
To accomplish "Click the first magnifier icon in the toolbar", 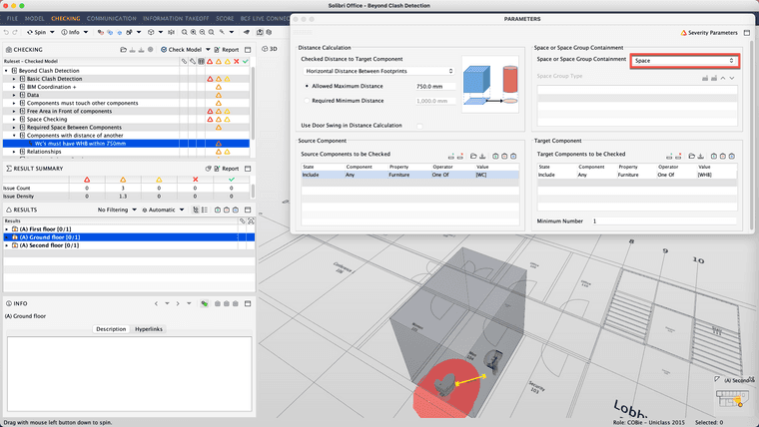I will (x=185, y=32).
